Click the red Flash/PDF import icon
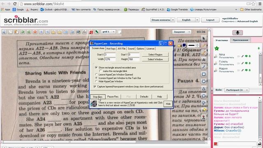 pos(91,32)
